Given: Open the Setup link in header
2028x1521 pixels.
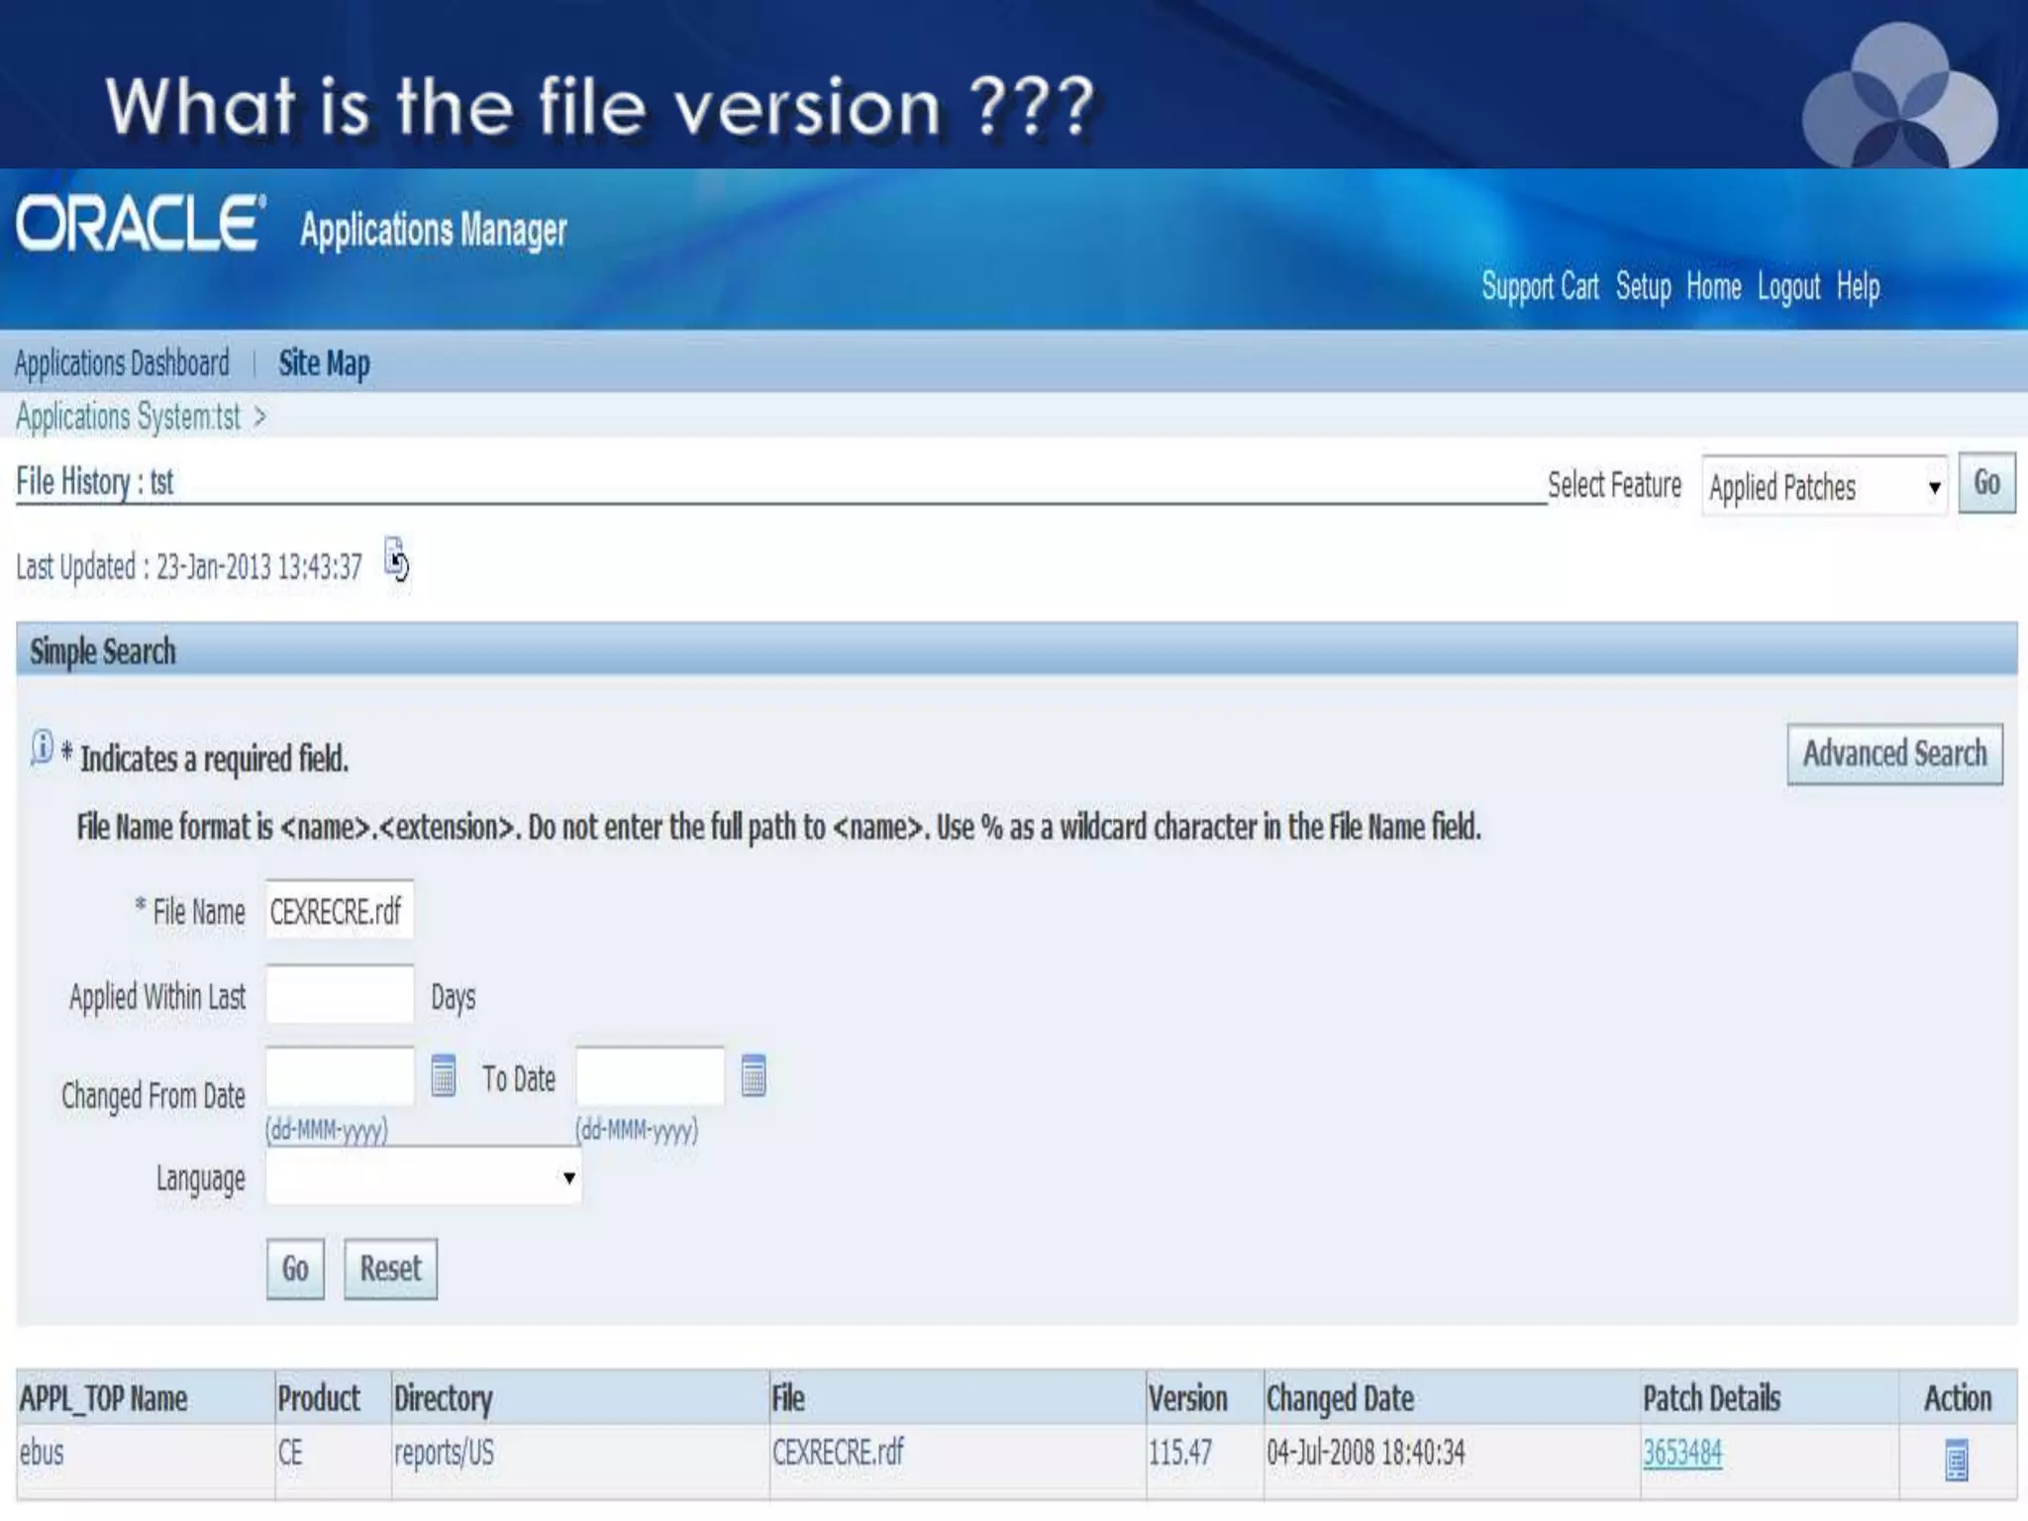Looking at the screenshot, I should tap(1643, 287).
